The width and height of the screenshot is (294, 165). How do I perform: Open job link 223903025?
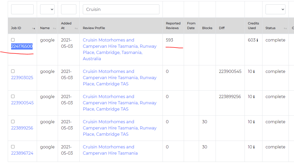[22, 78]
